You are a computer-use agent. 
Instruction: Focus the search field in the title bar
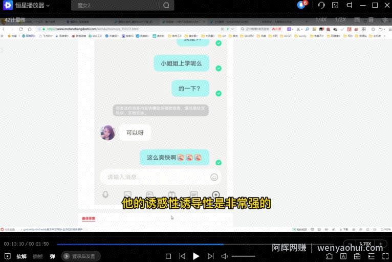click(x=122, y=5)
